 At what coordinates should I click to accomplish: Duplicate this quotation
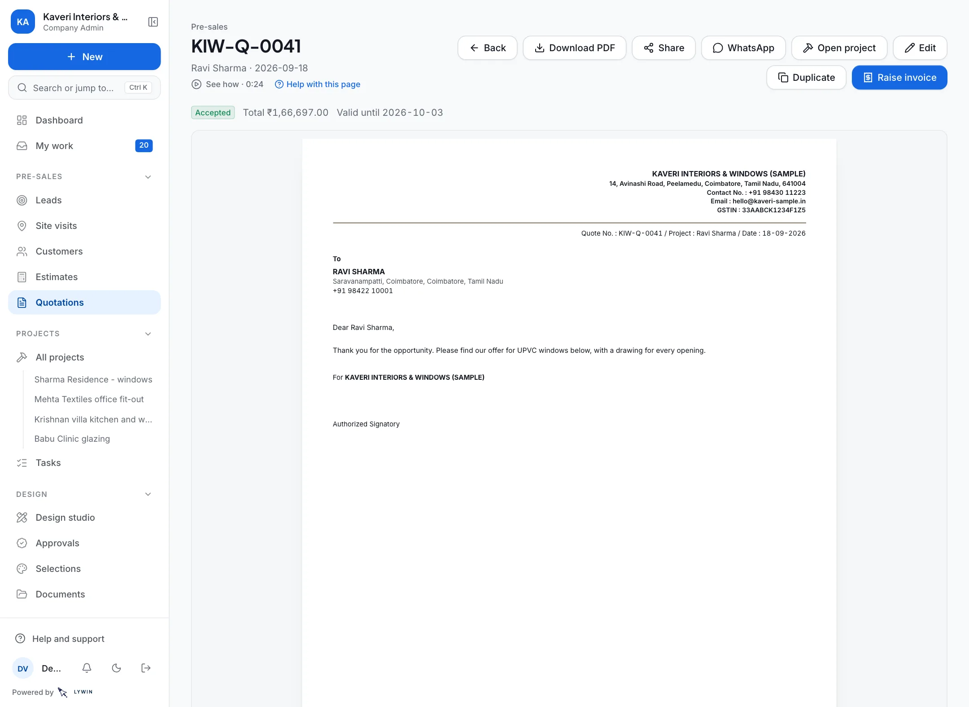point(807,78)
